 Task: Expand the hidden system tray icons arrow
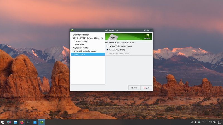tap(207, 122)
